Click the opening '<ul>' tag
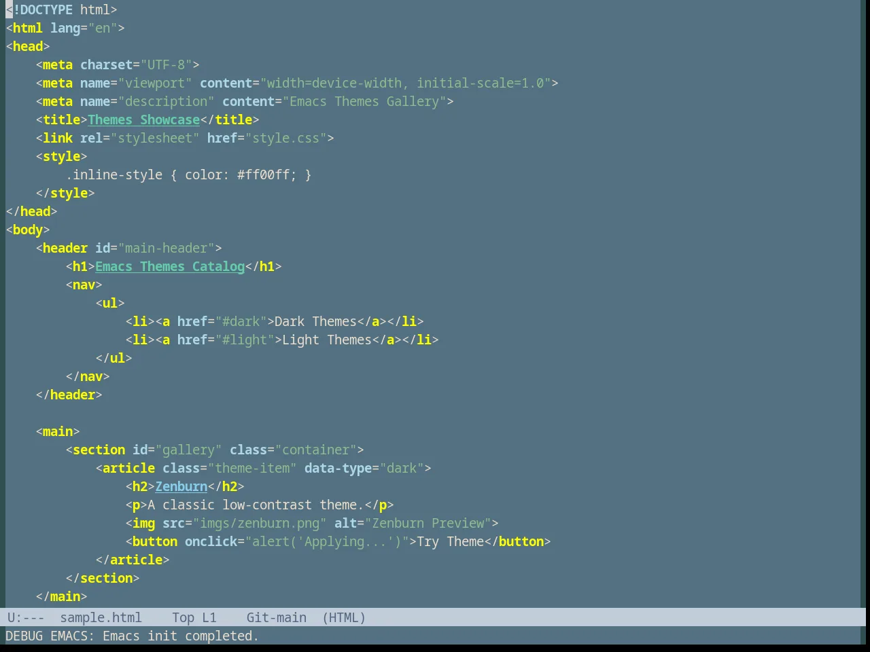The height and width of the screenshot is (652, 870). tap(110, 303)
